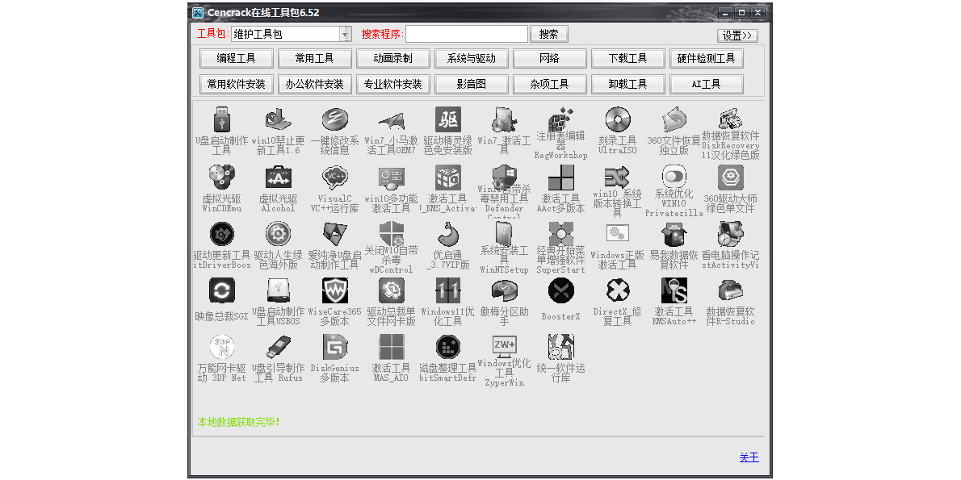Open U盘引导制作工具 Rufus
Image resolution: width=961 pixels, height=480 pixels.
click(278, 347)
